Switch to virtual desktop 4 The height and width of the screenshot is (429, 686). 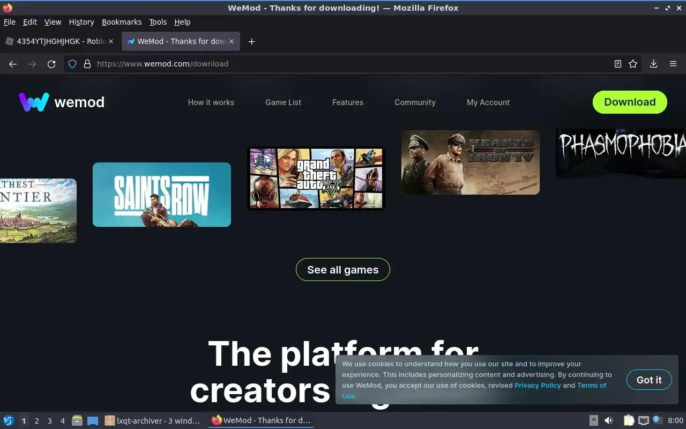[x=62, y=421]
